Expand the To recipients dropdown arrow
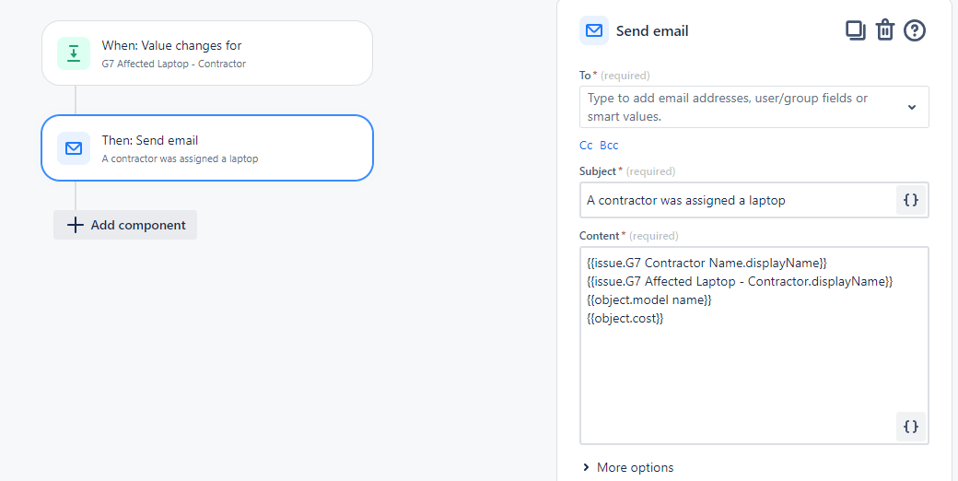The width and height of the screenshot is (958, 481). 912,107
